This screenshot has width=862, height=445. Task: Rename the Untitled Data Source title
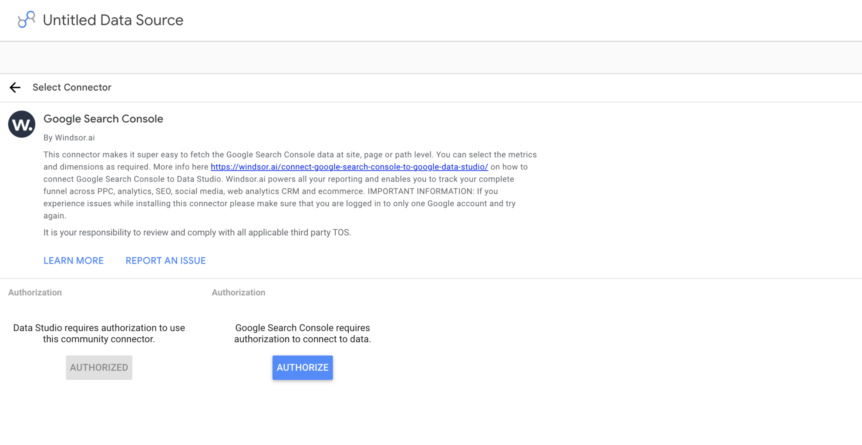point(113,20)
